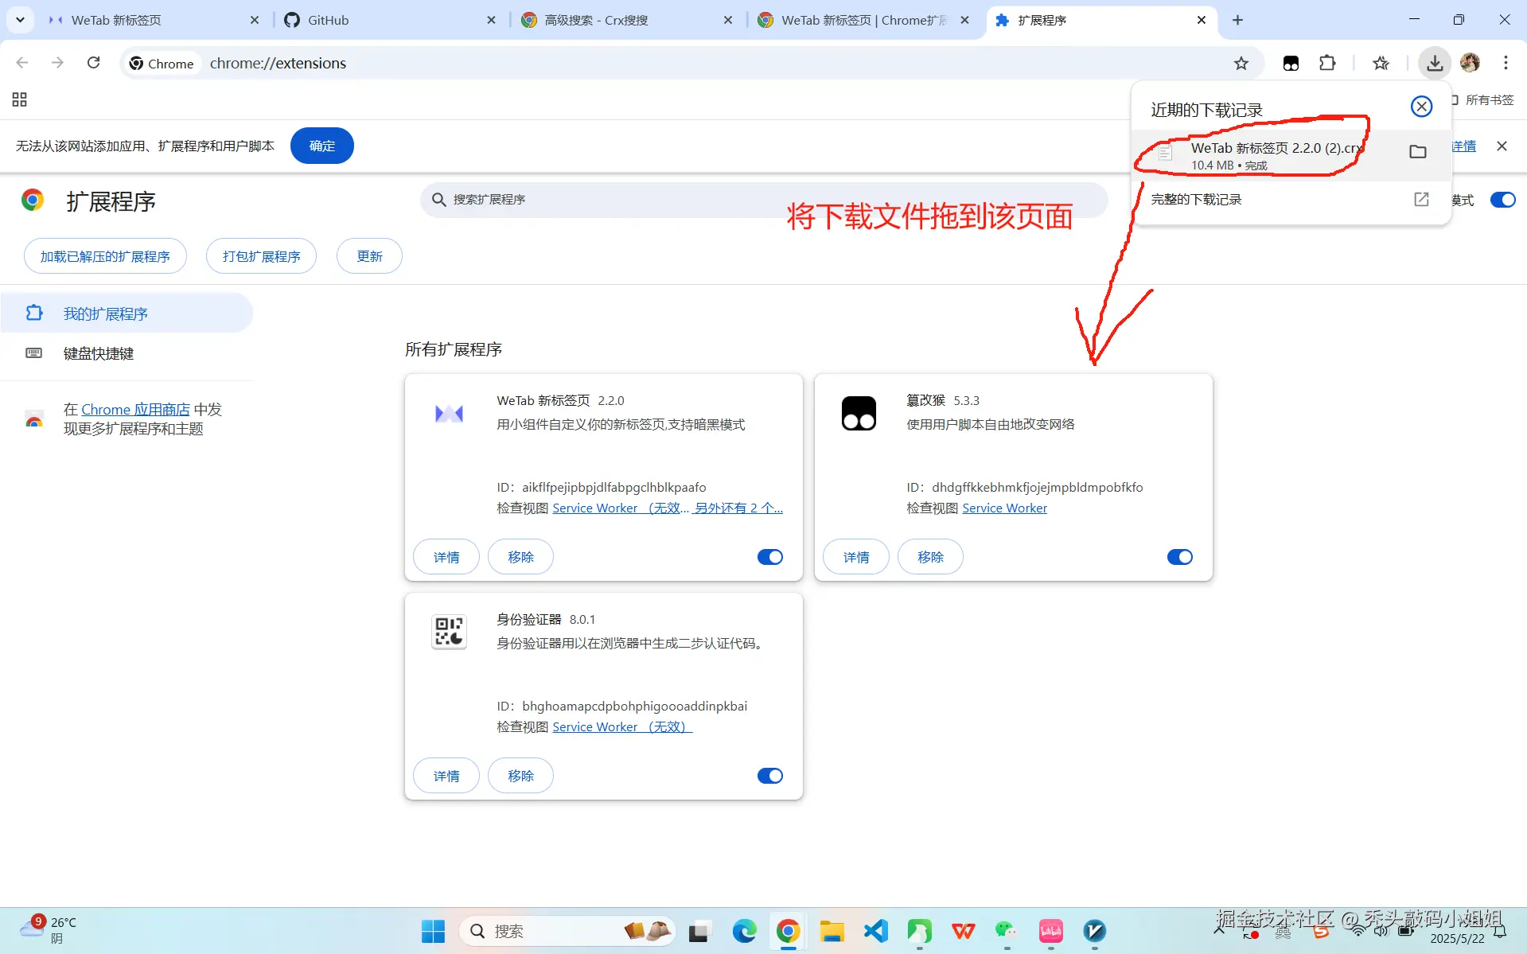Open the Chrome 应用商店 link
Viewport: 1527px width, 954px height.
[x=135, y=410]
